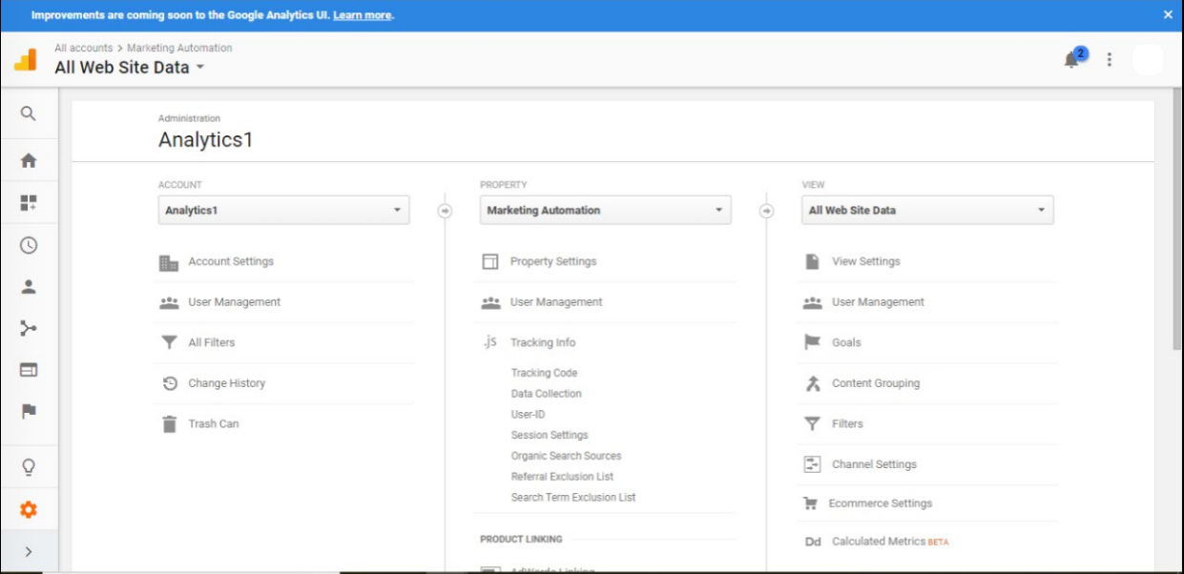This screenshot has width=1184, height=574.
Task: Open Organic Search Sources
Action: click(566, 456)
